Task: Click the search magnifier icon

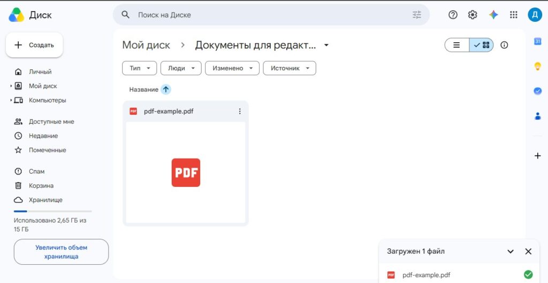Action: [125, 14]
